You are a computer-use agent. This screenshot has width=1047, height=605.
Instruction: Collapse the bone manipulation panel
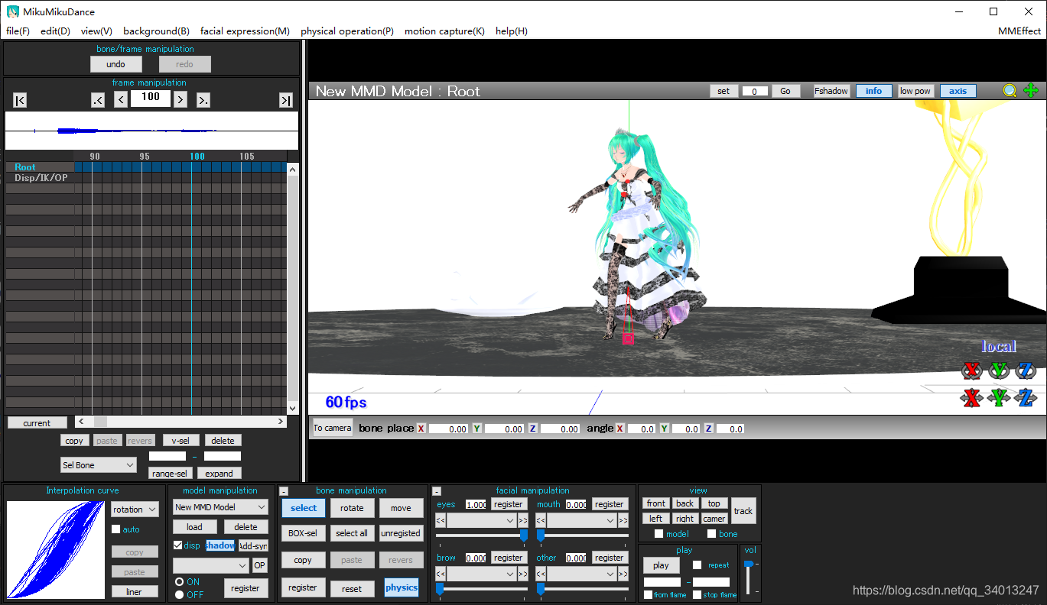click(x=284, y=491)
